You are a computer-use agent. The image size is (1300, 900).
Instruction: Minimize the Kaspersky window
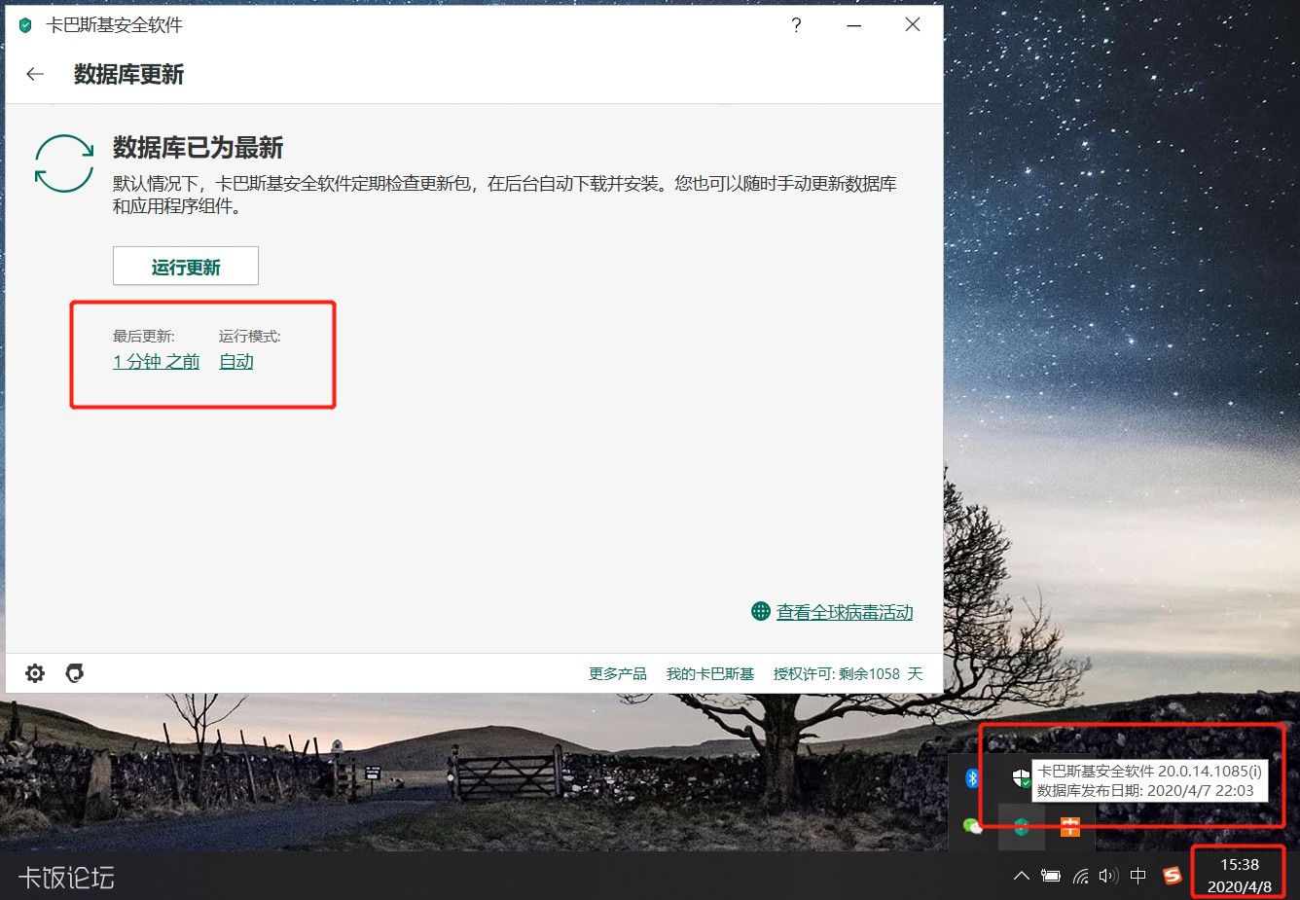[854, 25]
